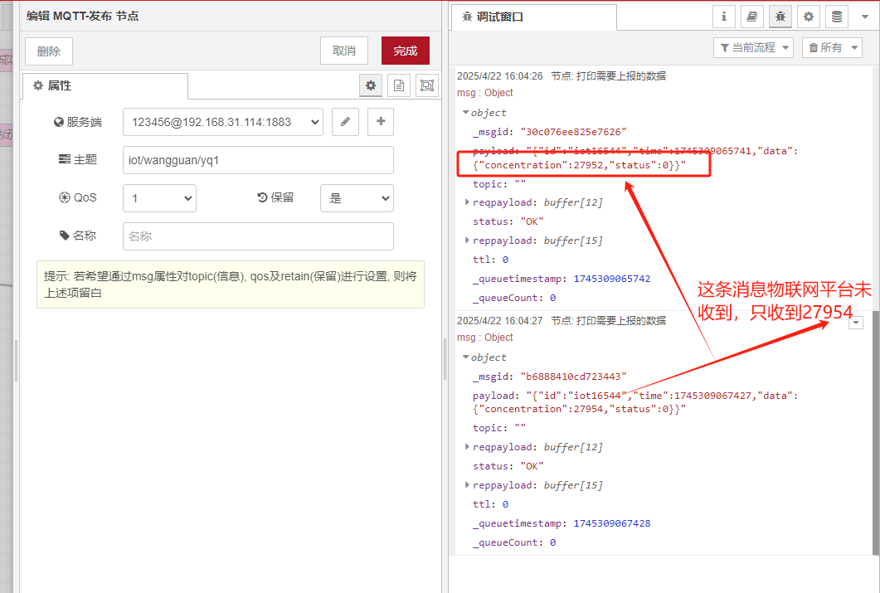
Task: Click timestamp 2025/4/22 16:04:26 header
Action: [499, 75]
